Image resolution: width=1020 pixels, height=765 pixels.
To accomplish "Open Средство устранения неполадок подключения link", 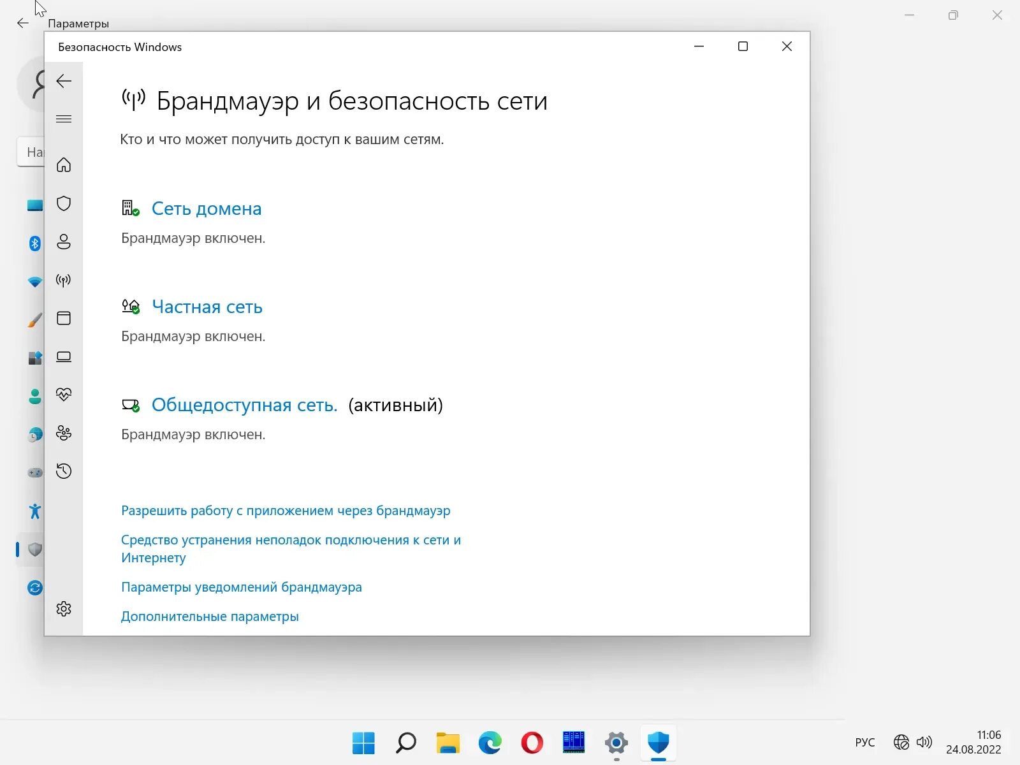I will coord(291,548).
